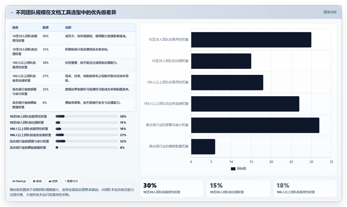Image resolution: width=347 pixels, height=207 pixels.
Task: Click the caption paragraph starting with 横向条形图用于说明
Action: 72,192
